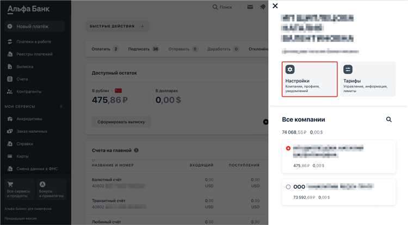Close the side panel with the X icon
Image resolution: width=408 pixels, height=225 pixels.
coord(275,6)
